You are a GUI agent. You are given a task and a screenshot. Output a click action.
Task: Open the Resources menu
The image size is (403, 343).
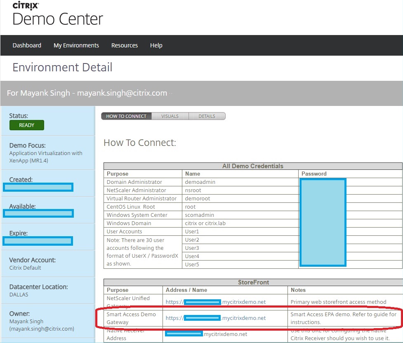click(125, 45)
